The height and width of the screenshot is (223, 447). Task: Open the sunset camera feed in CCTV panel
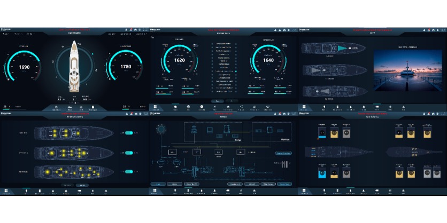(x=407, y=70)
